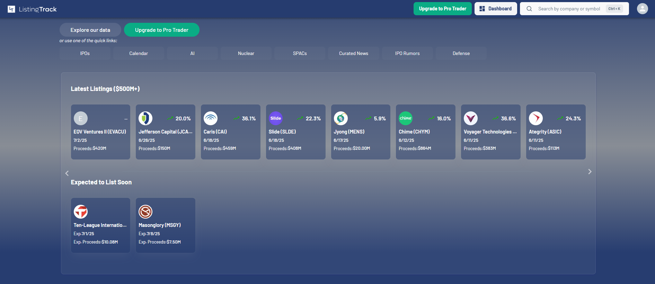
Task: Open the Slide (SLDE) listing name
Action: coord(282,132)
